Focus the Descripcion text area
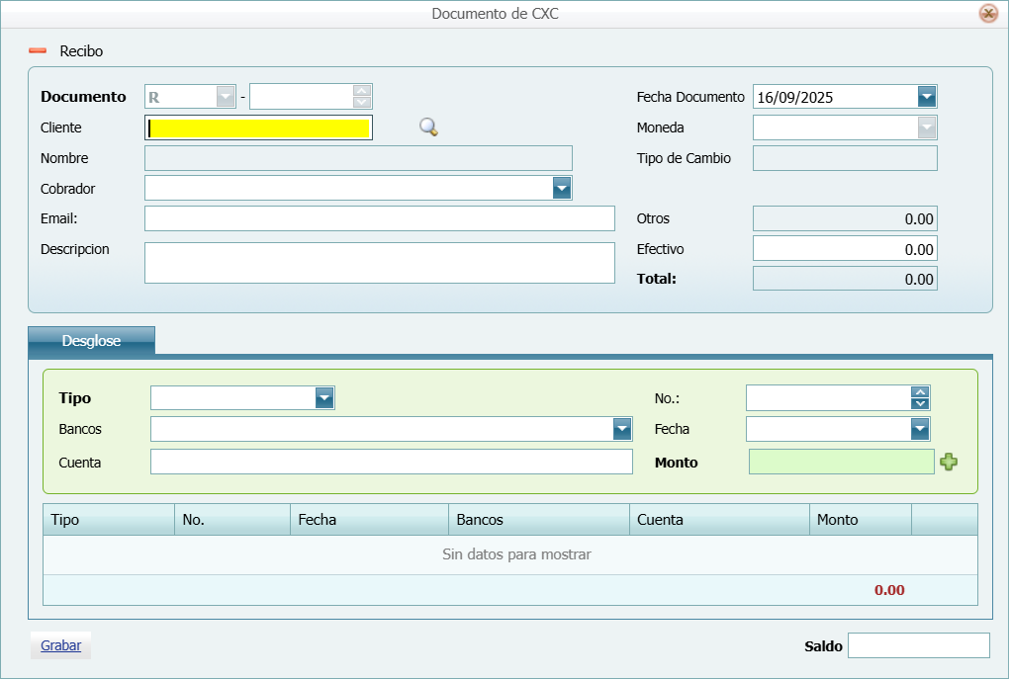This screenshot has width=1009, height=679. 379,263
